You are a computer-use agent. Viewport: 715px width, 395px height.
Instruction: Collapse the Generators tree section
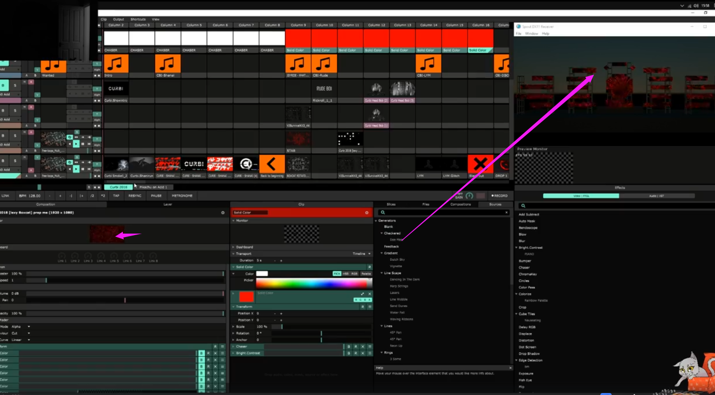coord(376,221)
